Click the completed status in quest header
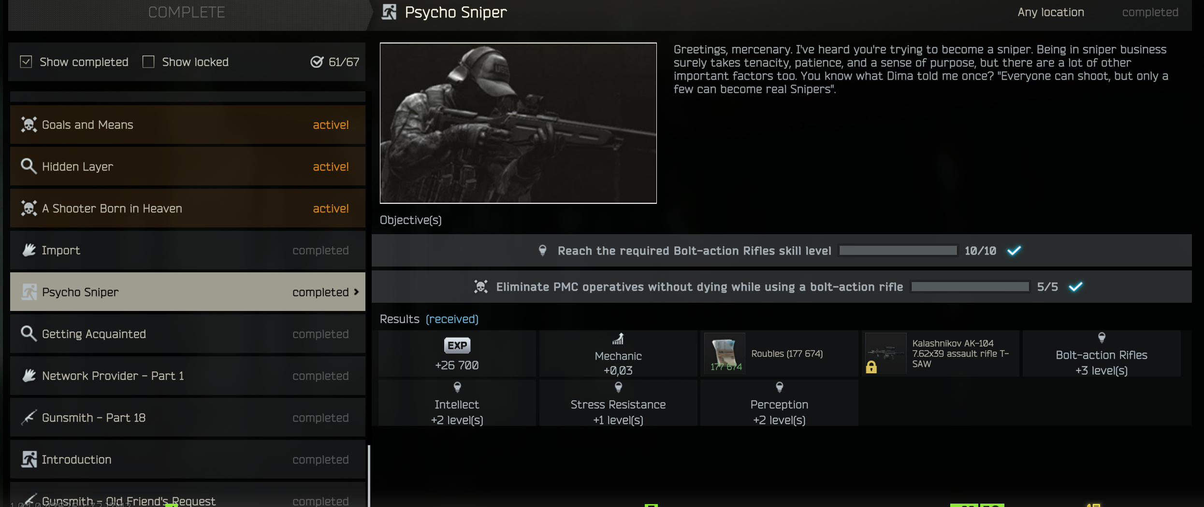The width and height of the screenshot is (1204, 507). 1150,12
